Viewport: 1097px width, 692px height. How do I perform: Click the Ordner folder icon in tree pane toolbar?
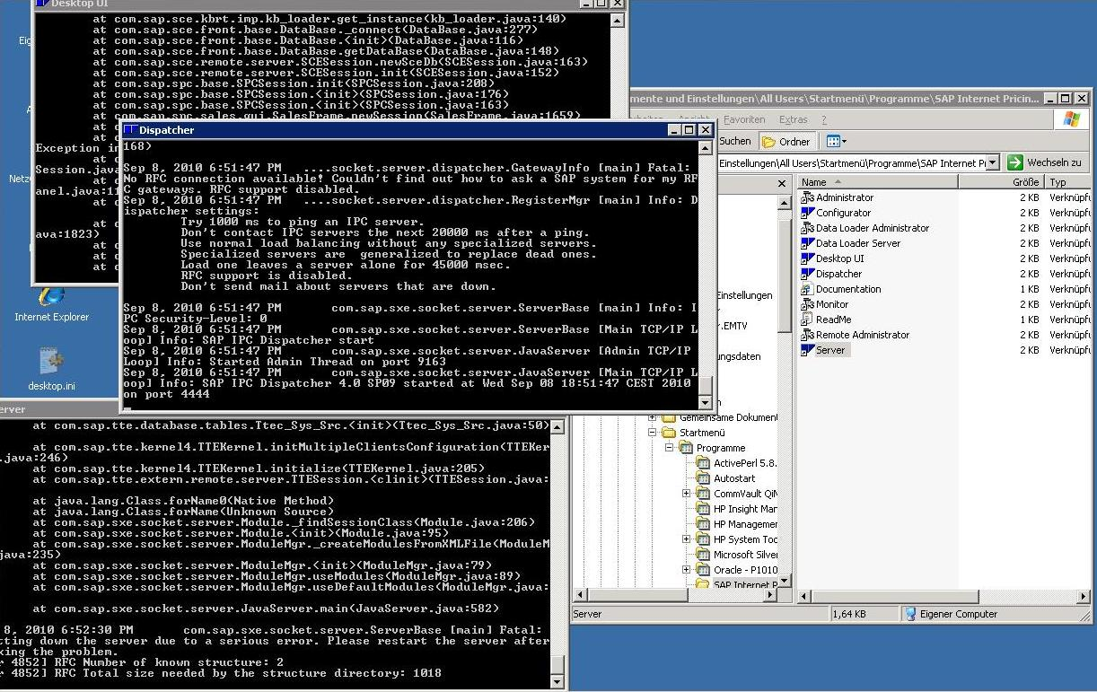click(x=769, y=142)
